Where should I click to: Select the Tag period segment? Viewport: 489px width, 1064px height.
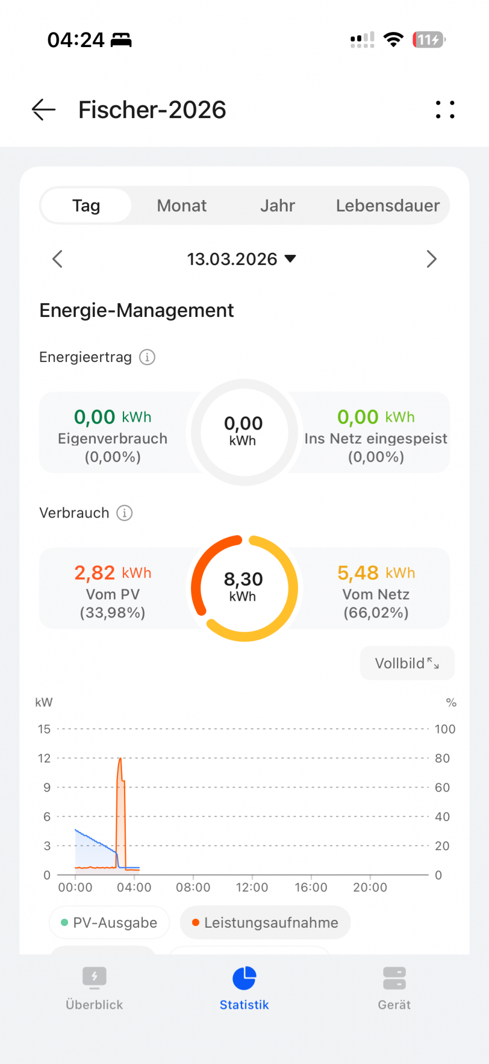coord(86,206)
